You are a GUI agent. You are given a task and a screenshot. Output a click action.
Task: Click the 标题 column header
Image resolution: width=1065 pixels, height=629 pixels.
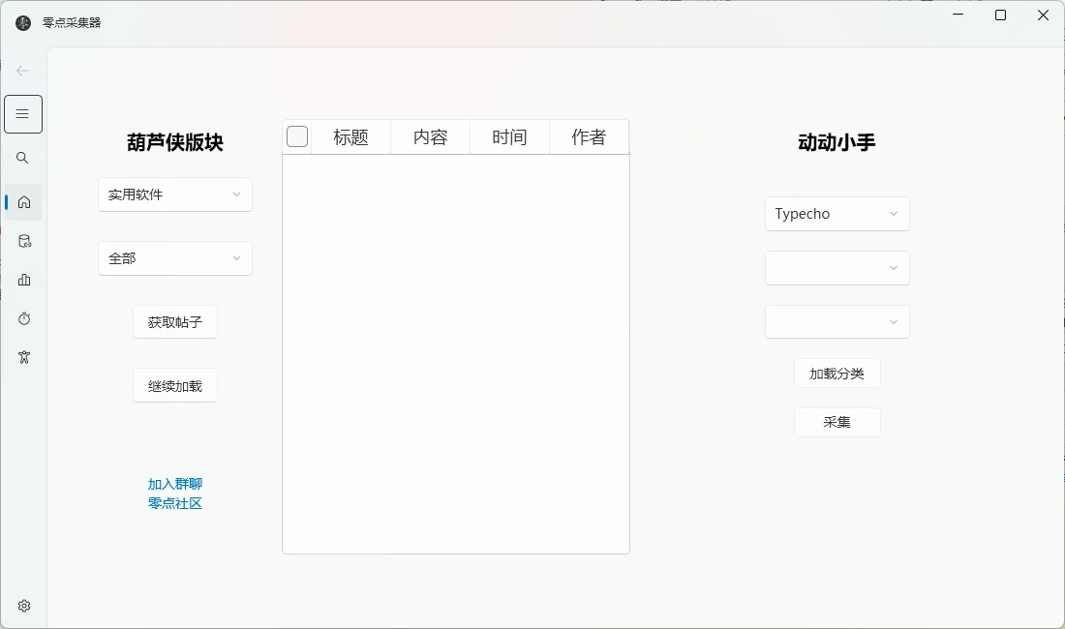350,137
